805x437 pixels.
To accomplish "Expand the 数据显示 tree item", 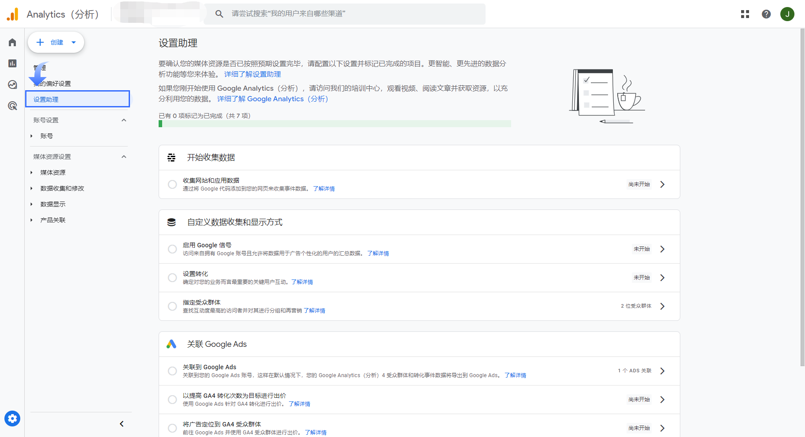I will [x=31, y=204].
